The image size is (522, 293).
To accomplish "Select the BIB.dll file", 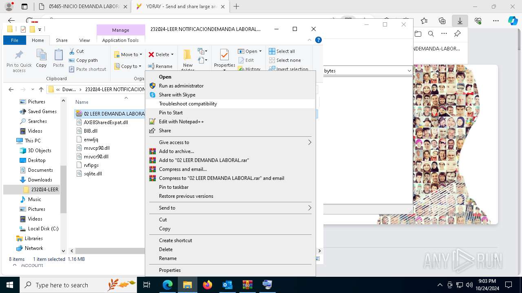I will [x=91, y=131].
